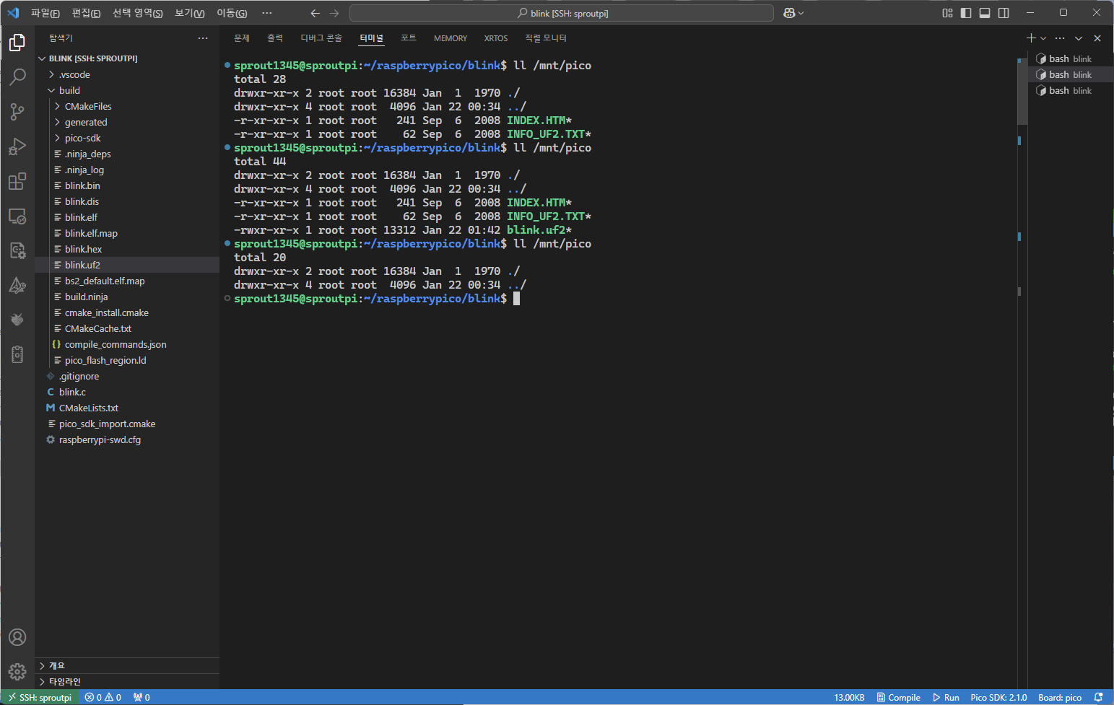
Task: Open errors and warnings count in status bar
Action: point(103,697)
